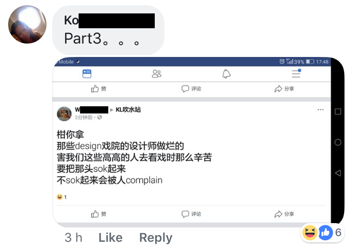The image size is (356, 248).
Task: Open the hamburger menu icon
Action: coord(296,73)
